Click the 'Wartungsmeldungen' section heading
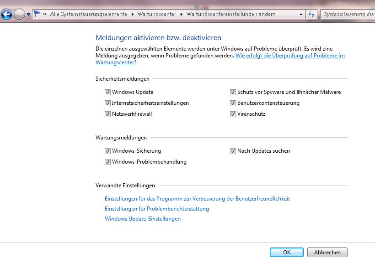The height and width of the screenshot is (268, 375). tap(121, 138)
